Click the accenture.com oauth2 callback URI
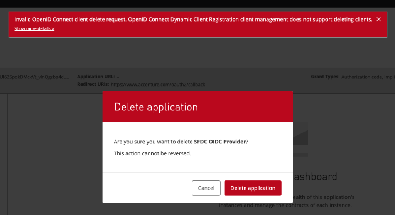 158,84
